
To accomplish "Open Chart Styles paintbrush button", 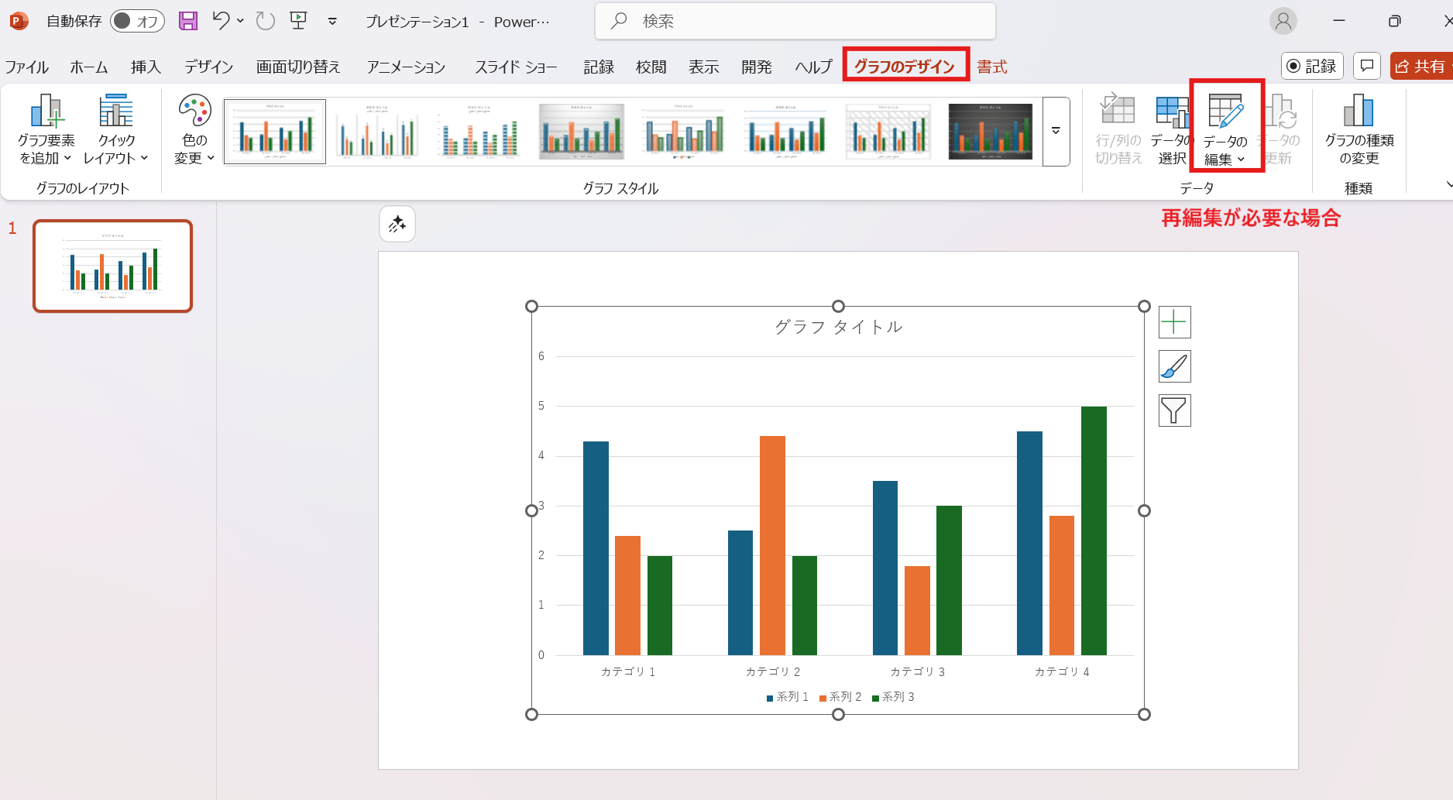I will click(1174, 366).
